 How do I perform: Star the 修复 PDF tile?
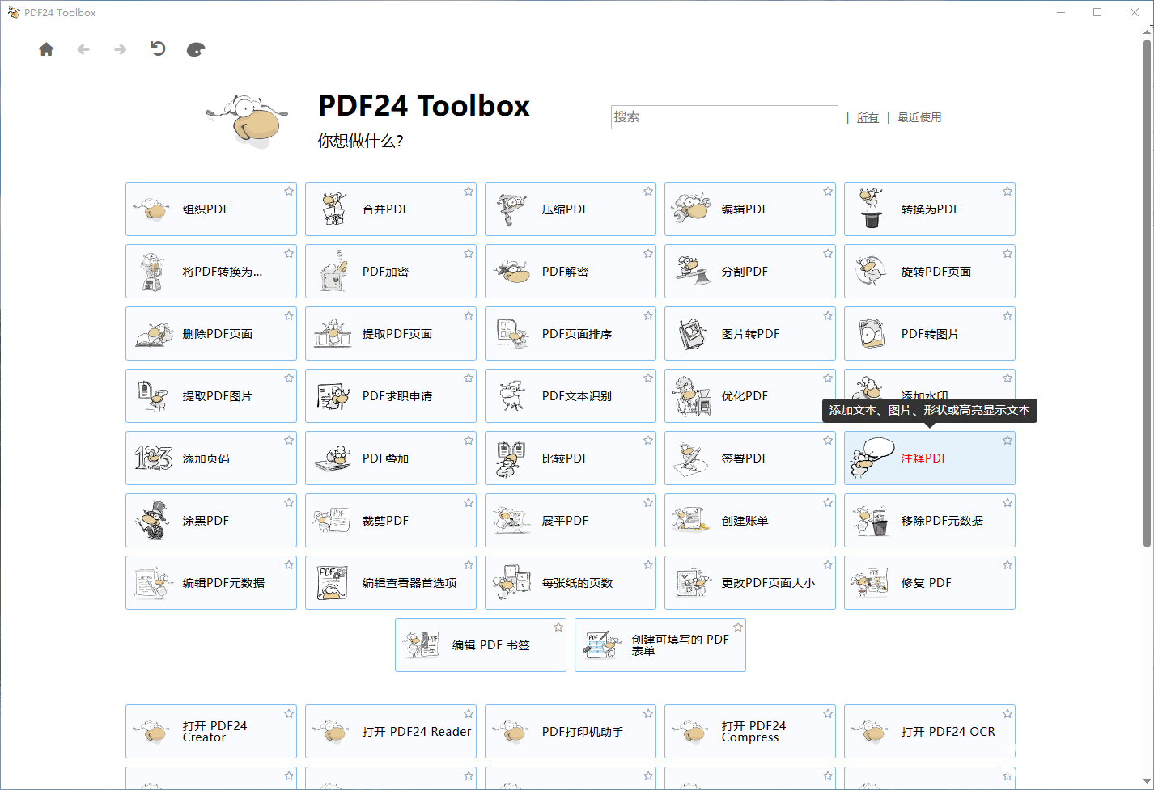[x=1008, y=565]
